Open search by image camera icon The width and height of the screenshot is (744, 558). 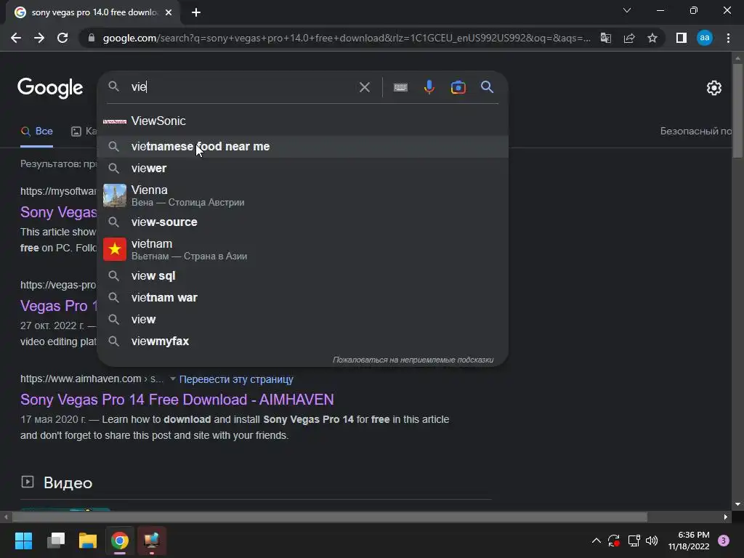[458, 87]
